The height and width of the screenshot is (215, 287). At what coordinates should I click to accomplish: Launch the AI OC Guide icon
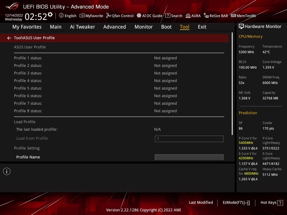tap(139, 16)
